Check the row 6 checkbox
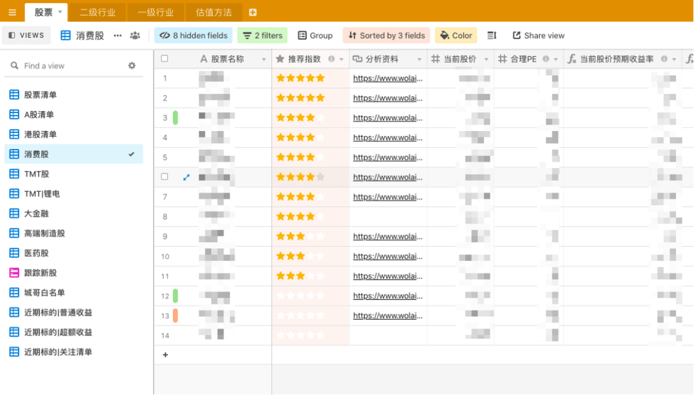The width and height of the screenshot is (694, 395). 165,177
